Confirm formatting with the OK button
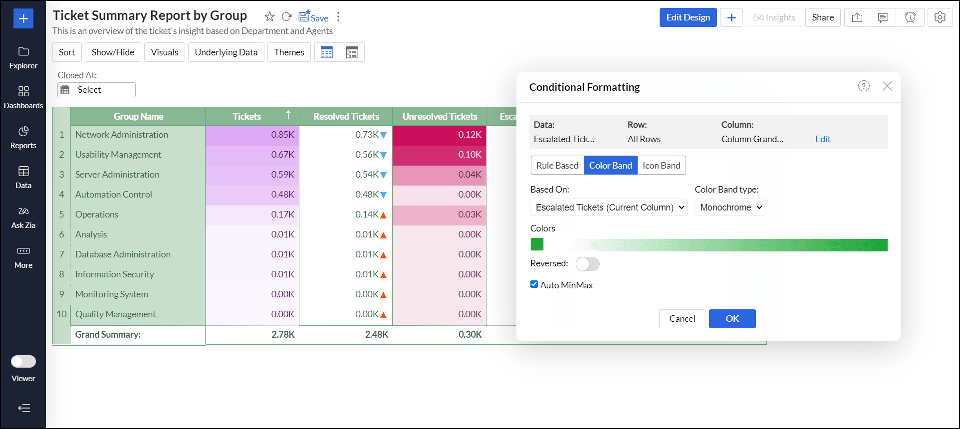Viewport: 960px width, 429px height. [x=732, y=319]
